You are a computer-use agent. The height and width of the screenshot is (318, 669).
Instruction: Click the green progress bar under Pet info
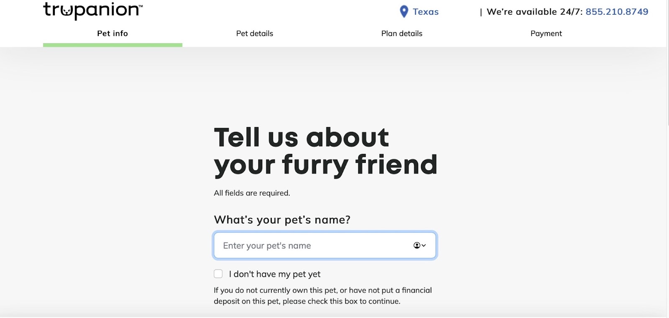point(112,45)
